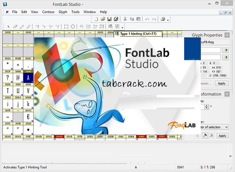Click the hammer icon left of Apply

205,136
